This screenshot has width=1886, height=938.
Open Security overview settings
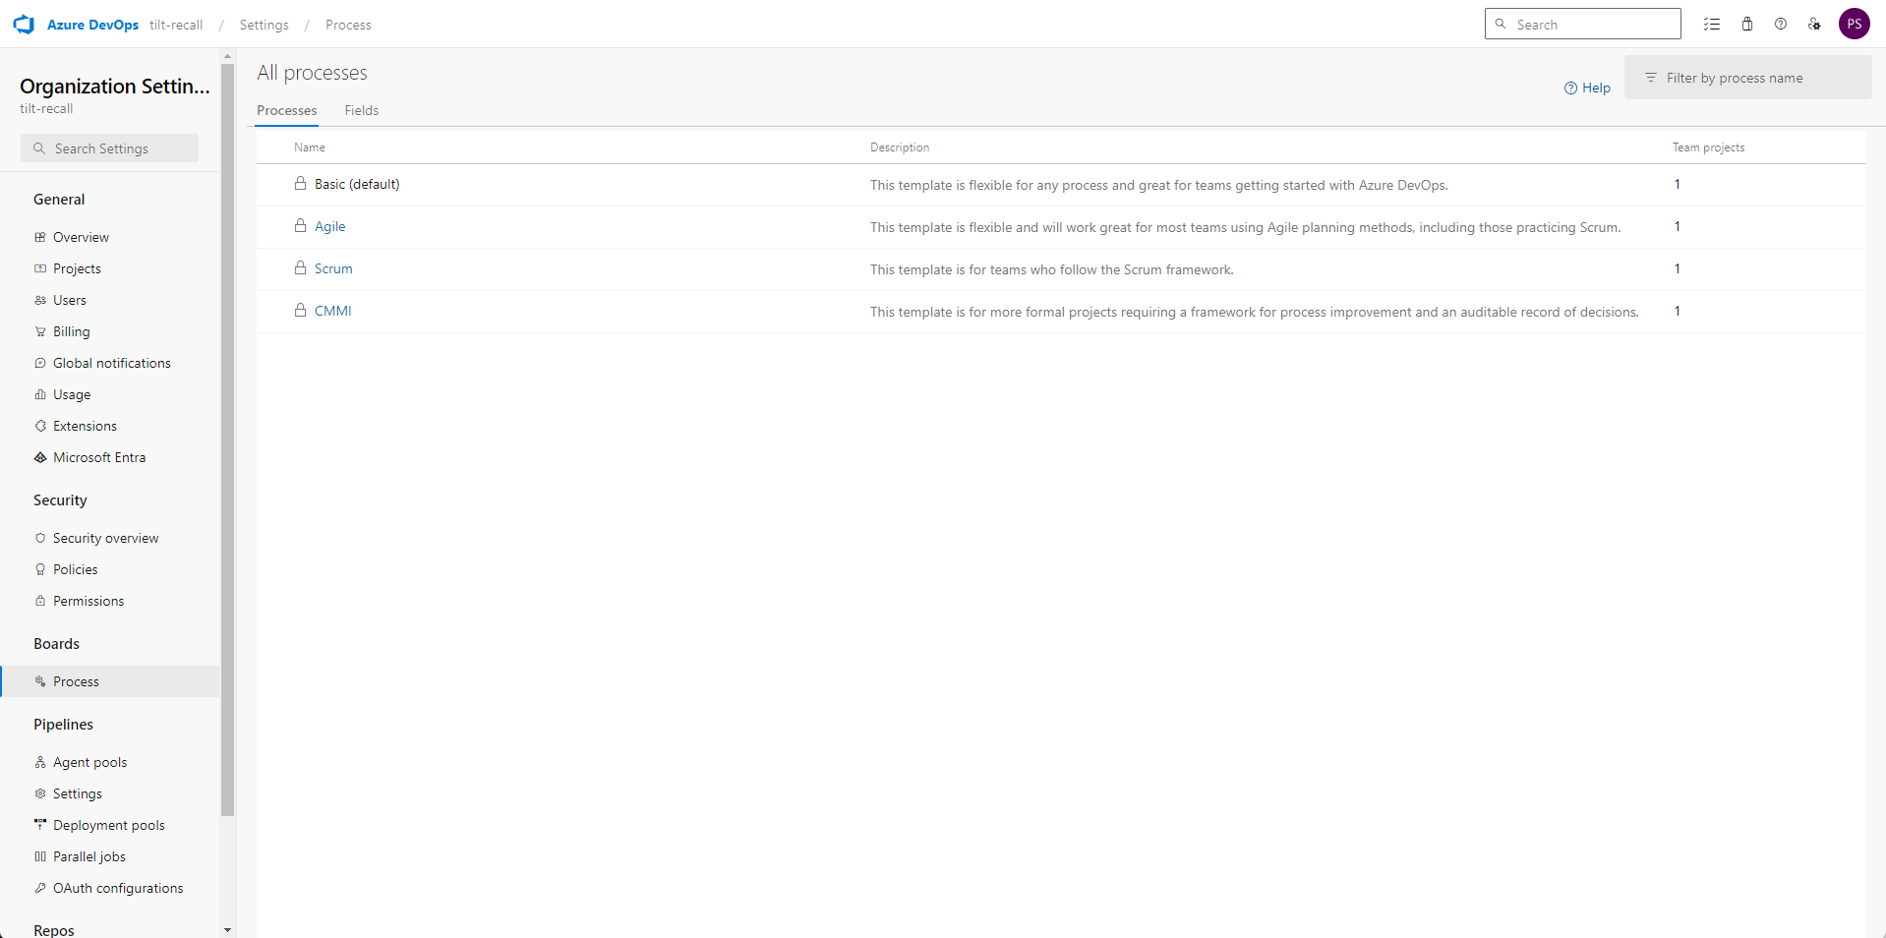point(105,538)
